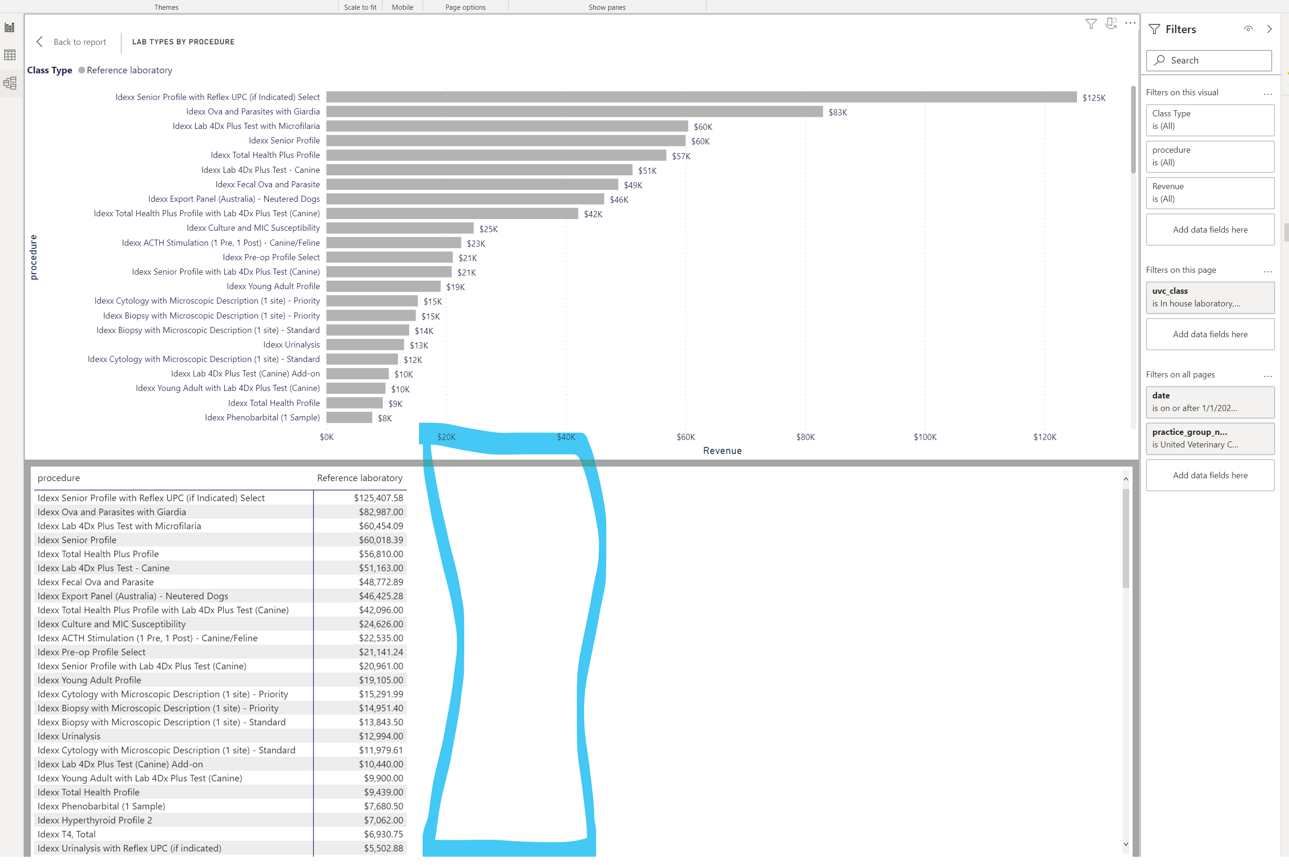
Task: Select table row Idexx Urinalysis
Action: 220,737
